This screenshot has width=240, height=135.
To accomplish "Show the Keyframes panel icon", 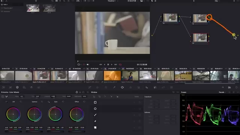I will (x=223, y=87).
